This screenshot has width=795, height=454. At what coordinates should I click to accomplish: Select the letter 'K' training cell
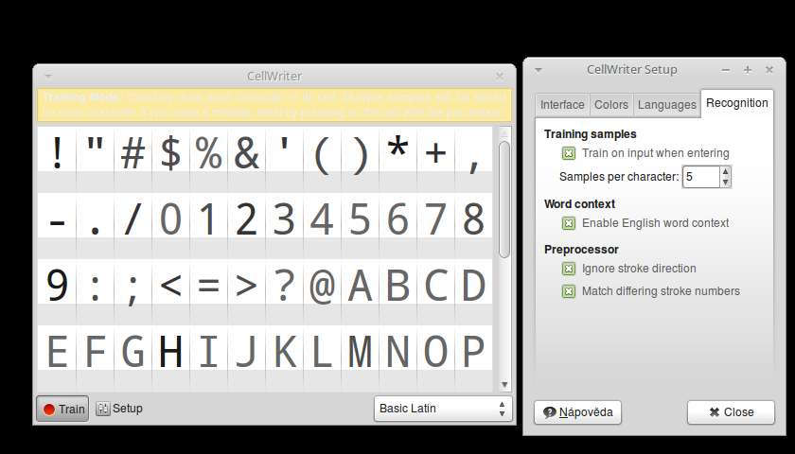click(x=285, y=357)
